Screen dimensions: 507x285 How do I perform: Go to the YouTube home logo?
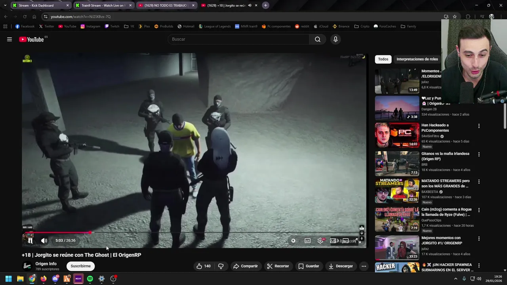[x=31, y=39]
